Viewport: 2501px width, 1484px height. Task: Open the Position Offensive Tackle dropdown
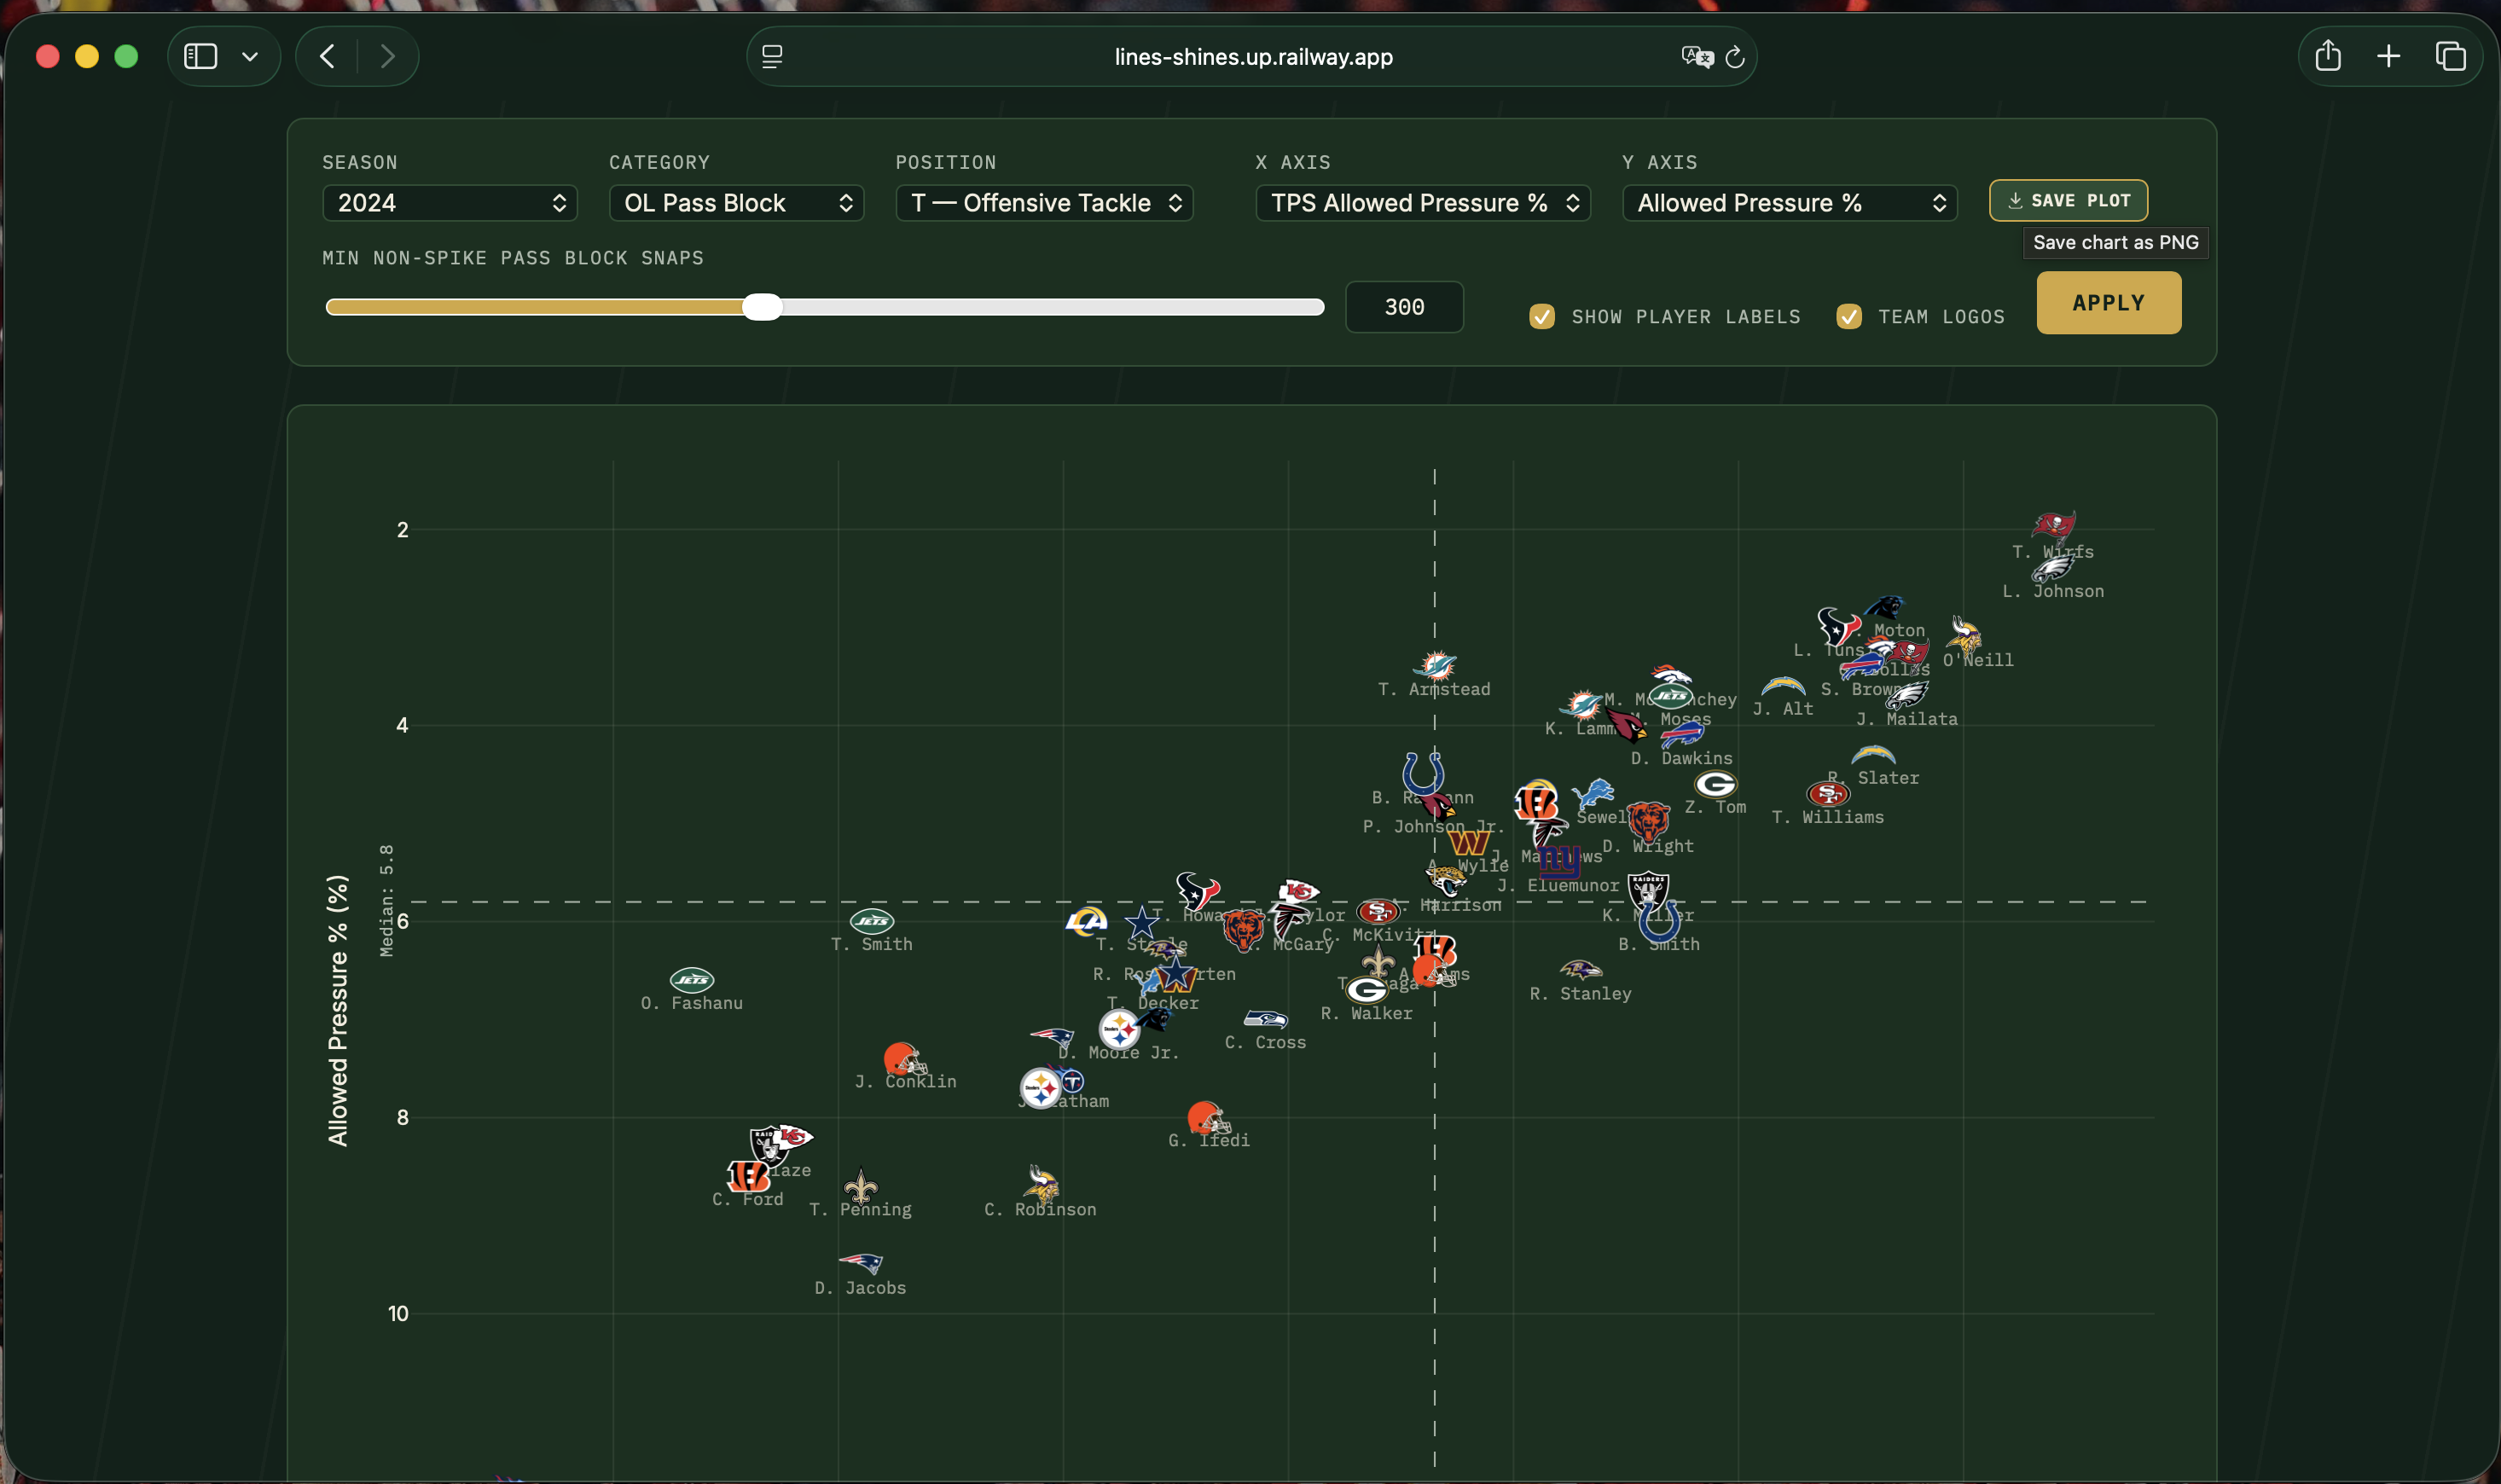pyautogui.click(x=1044, y=203)
